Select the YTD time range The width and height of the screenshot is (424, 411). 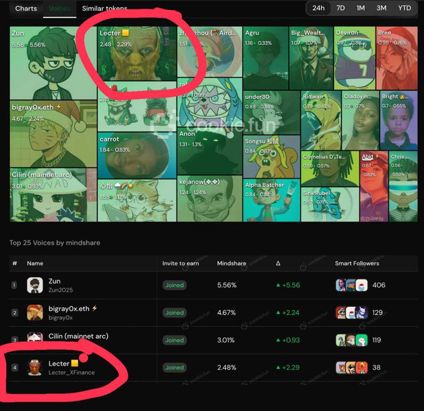click(x=404, y=8)
